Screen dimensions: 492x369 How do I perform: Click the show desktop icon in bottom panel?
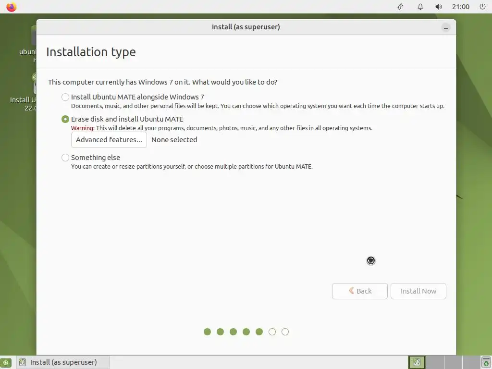click(6, 362)
